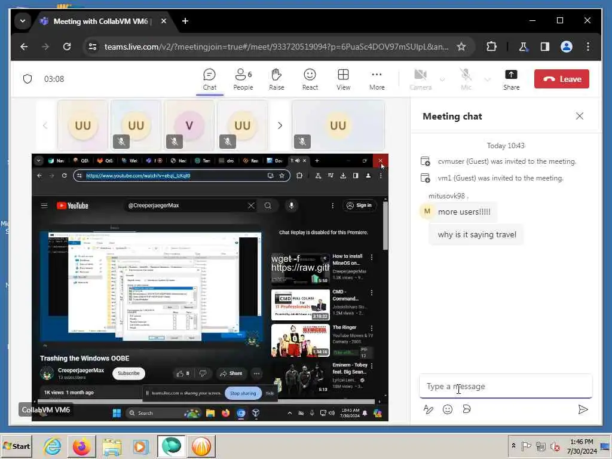Show previous participants with left chevron
This screenshot has width=612, height=459.
[45, 126]
